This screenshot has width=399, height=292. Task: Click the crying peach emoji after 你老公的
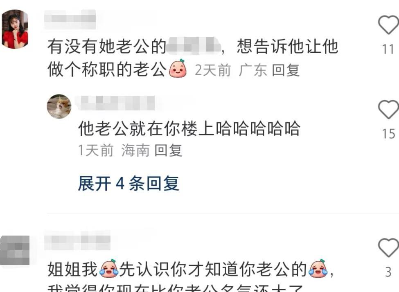click(x=318, y=268)
